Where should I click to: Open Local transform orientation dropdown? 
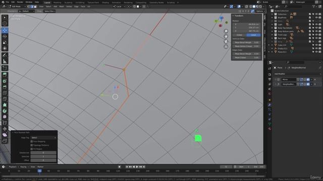[x=119, y=7]
